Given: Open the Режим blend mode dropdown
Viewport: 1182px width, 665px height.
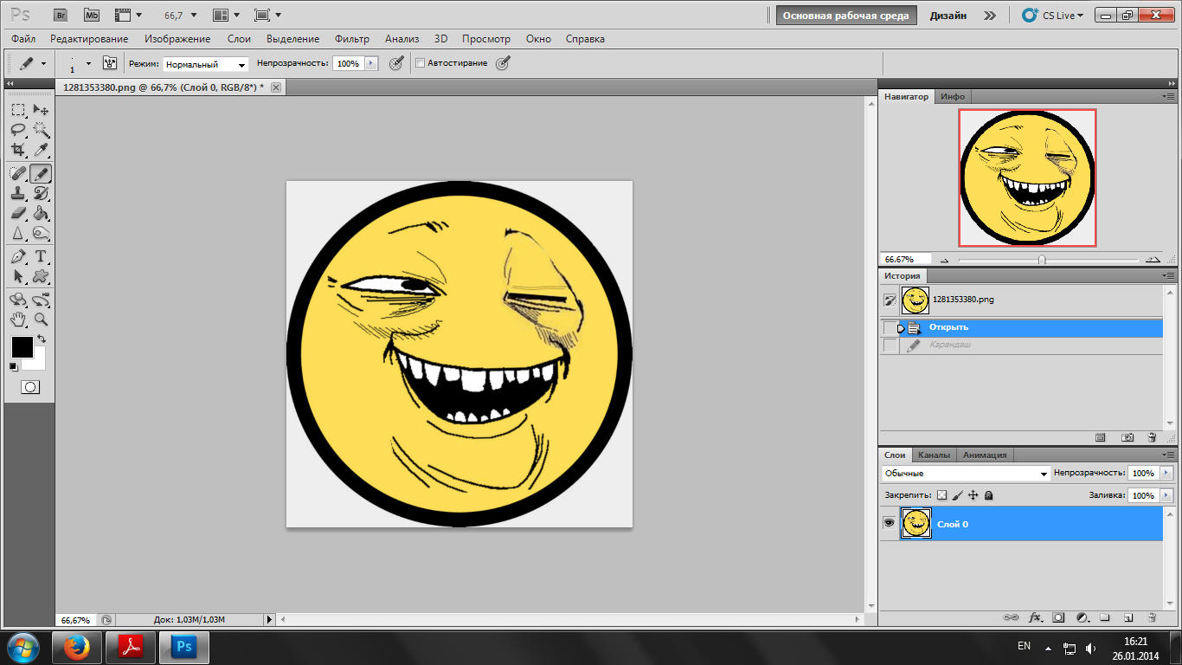Looking at the screenshot, I should click(x=206, y=64).
